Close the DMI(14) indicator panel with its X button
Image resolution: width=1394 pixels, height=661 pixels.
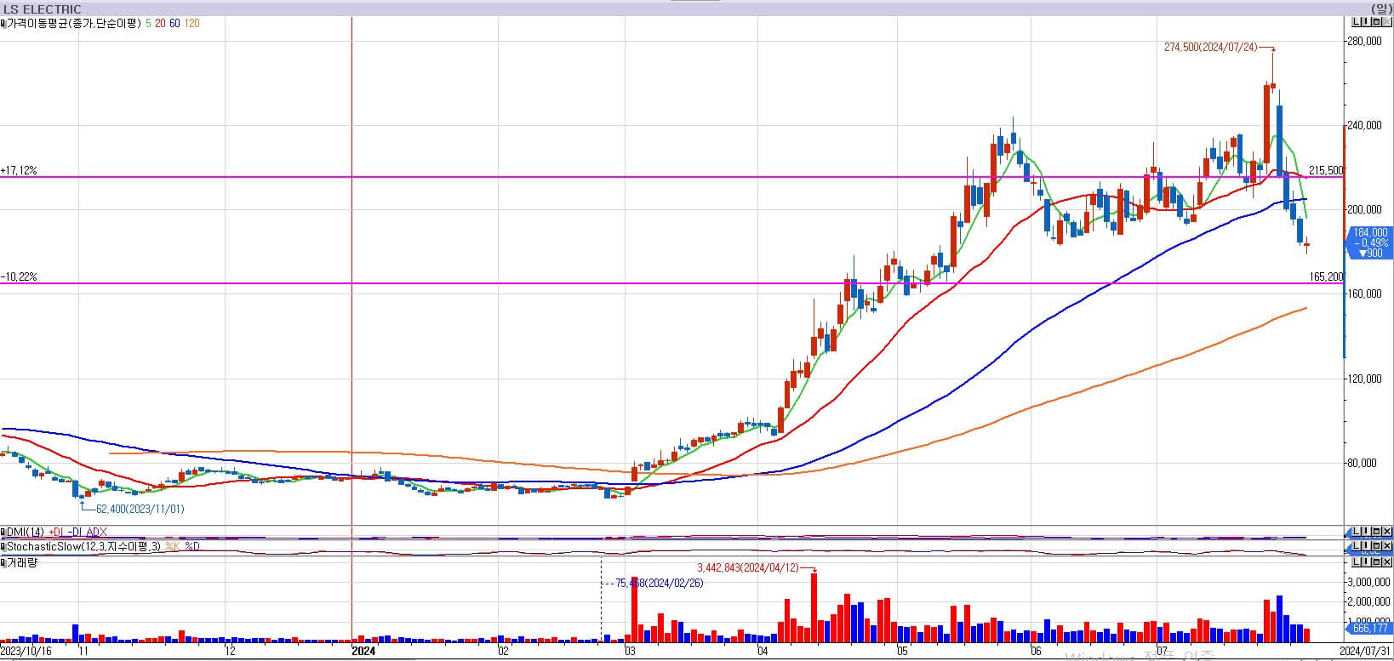(x=1387, y=532)
